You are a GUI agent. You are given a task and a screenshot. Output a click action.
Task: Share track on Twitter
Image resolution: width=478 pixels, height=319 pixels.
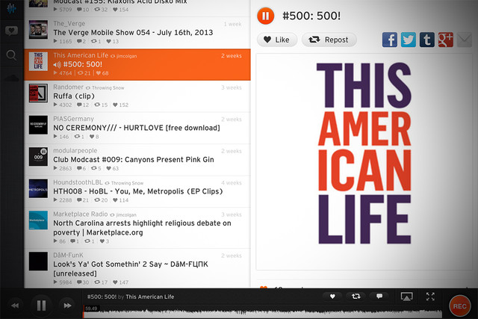409,40
